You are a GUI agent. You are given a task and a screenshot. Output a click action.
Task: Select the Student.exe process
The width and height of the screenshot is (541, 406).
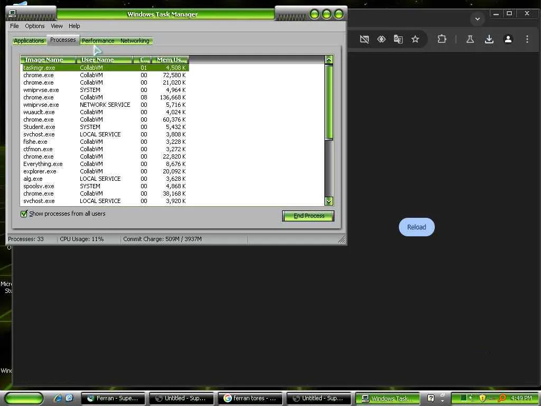[x=105, y=127]
